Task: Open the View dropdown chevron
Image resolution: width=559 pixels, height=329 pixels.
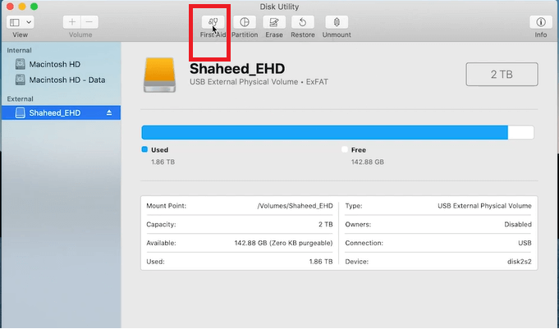Action: click(x=29, y=22)
